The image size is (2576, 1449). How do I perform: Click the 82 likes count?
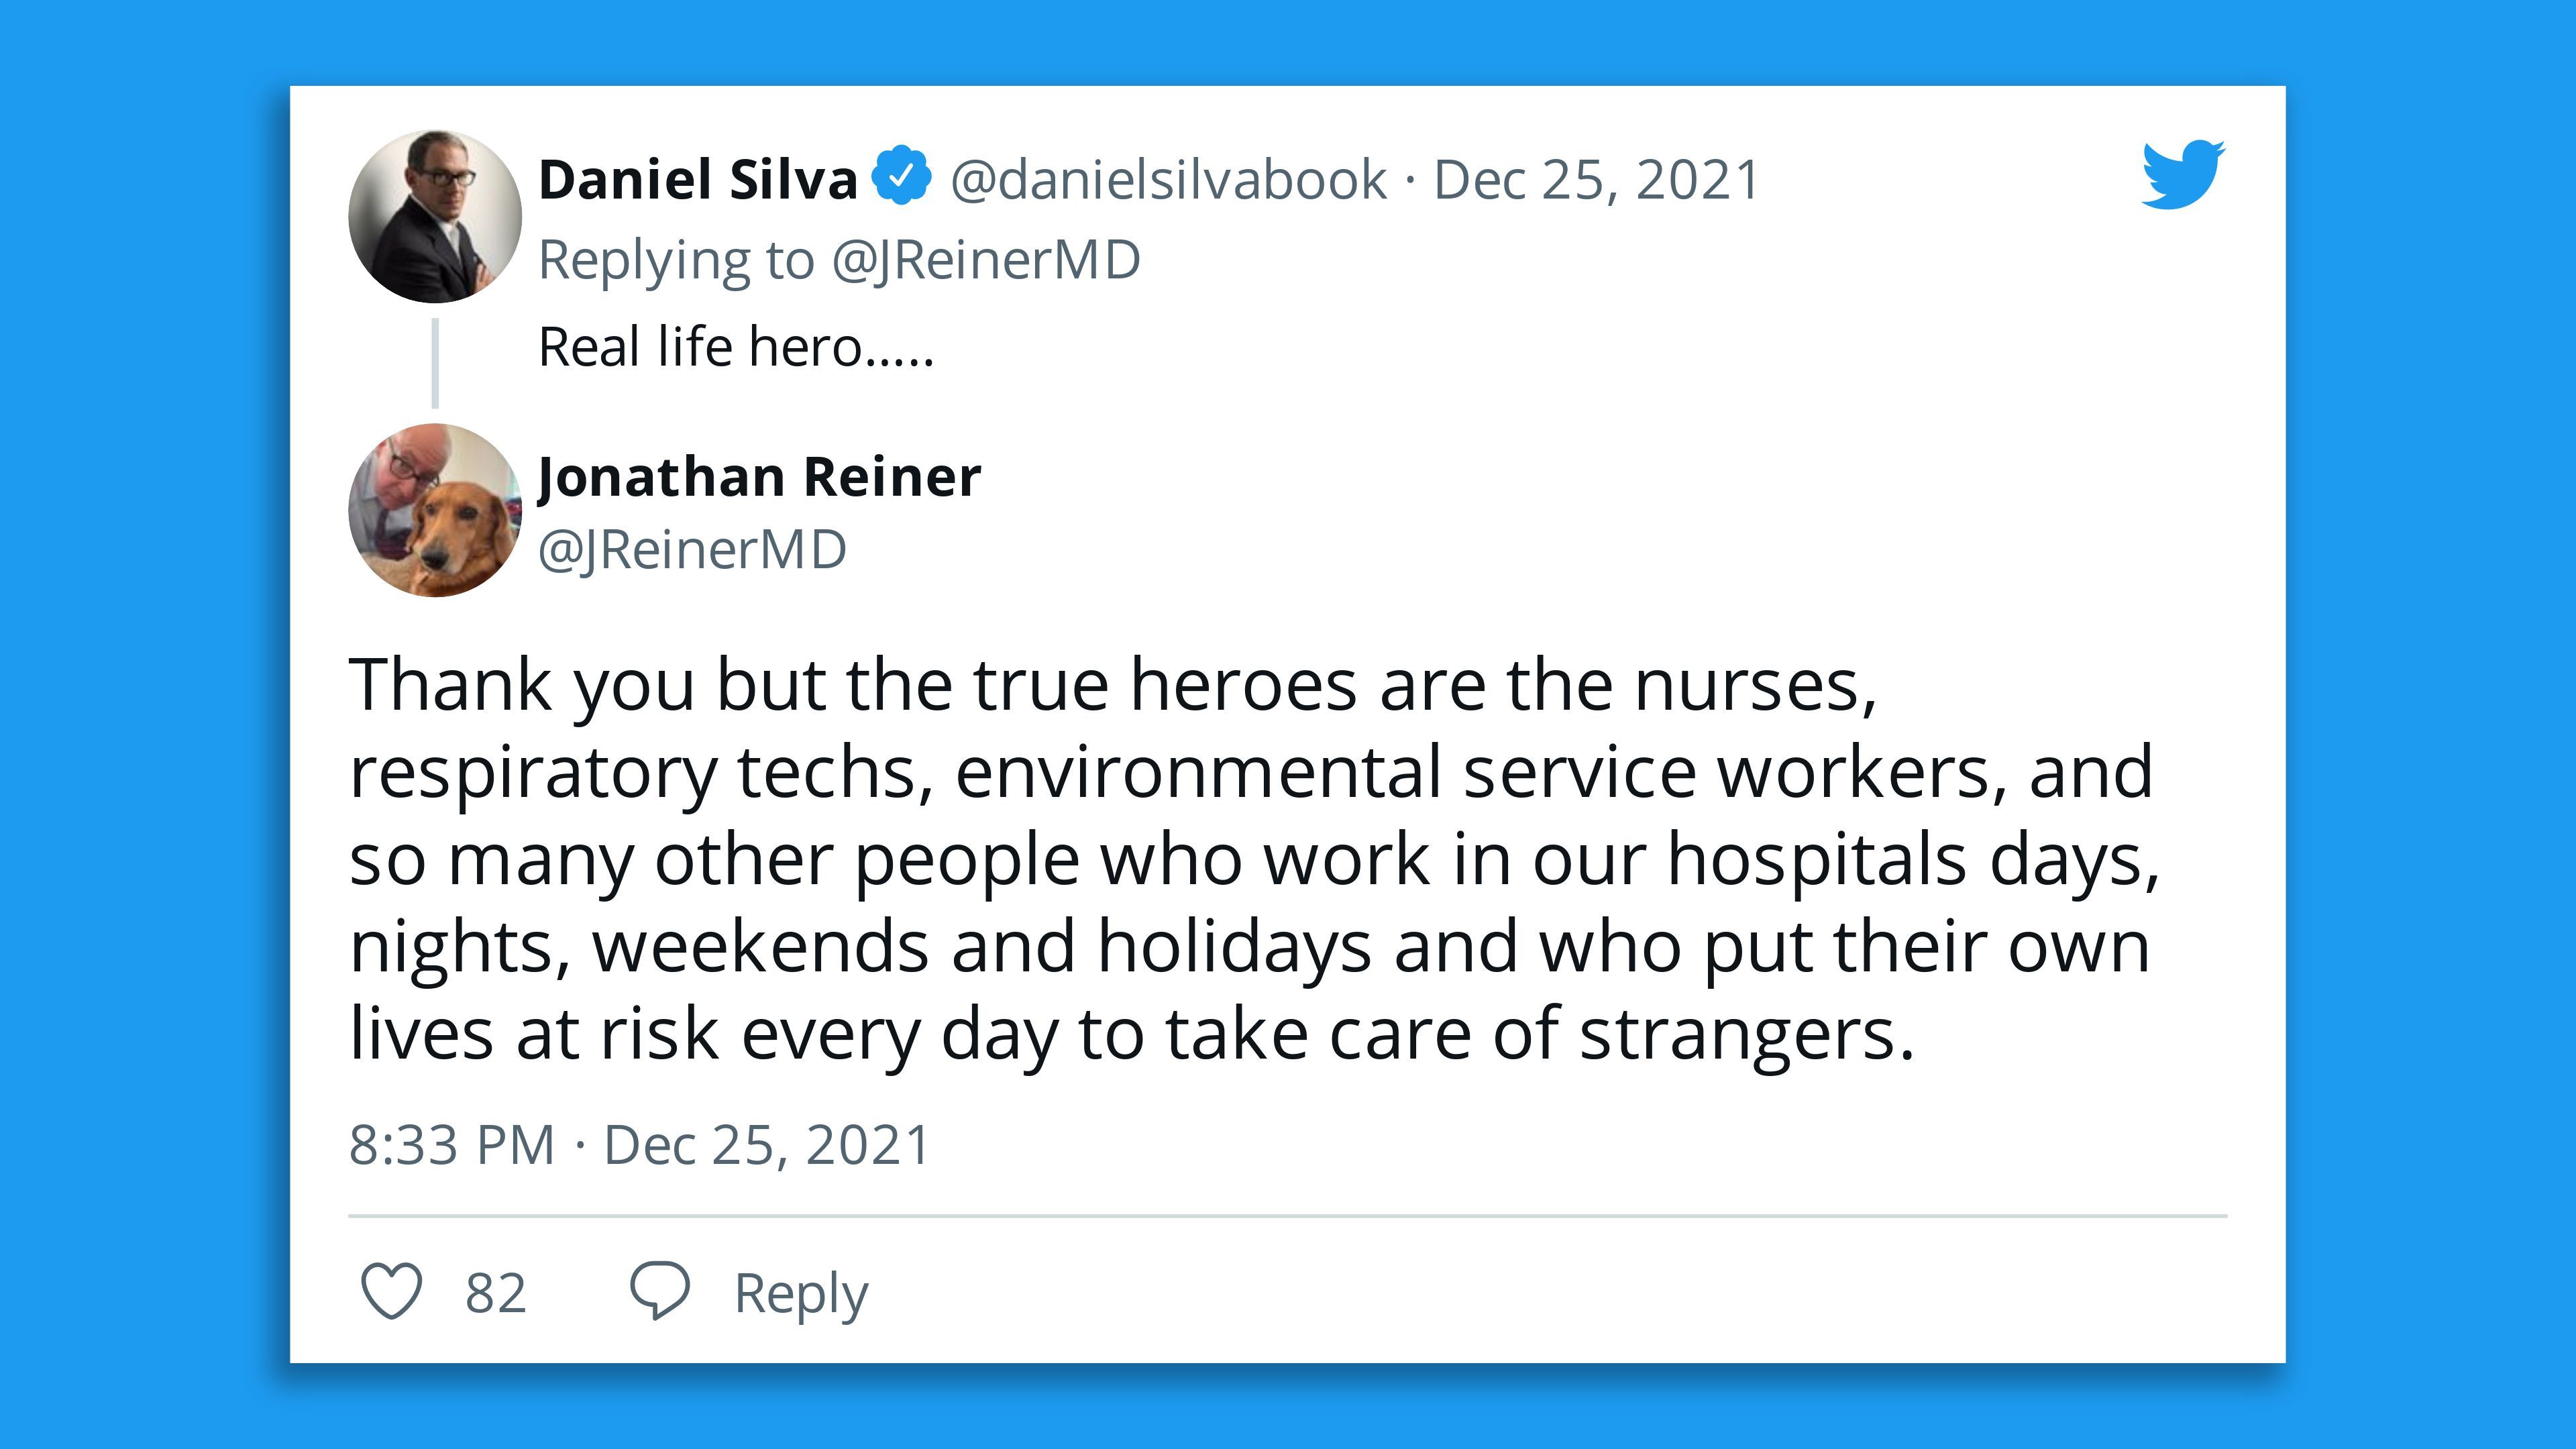click(495, 1293)
